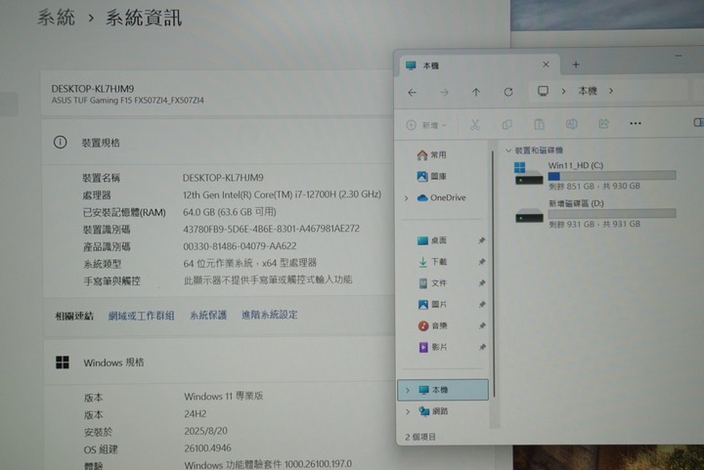Viewport: 704px width, 470px height.
Task: Open 影片 (Videos) quick access item
Action: [431, 347]
